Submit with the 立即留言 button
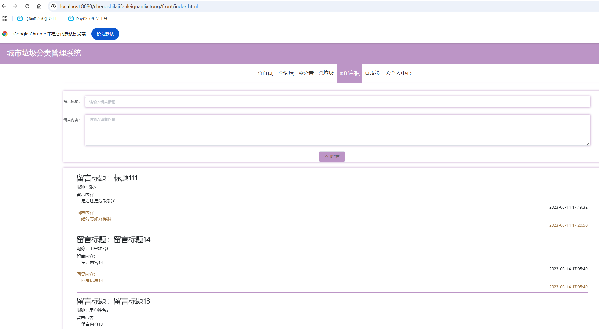Screen dimensions: 599x329 tap(332, 157)
